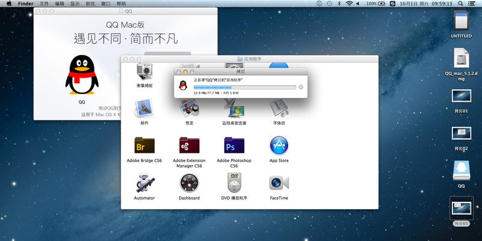Click the penguin icon in the copy dialog
Viewport: 482px width, 241px height.
coord(183,85)
